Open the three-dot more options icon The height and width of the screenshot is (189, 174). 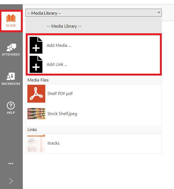11,164
